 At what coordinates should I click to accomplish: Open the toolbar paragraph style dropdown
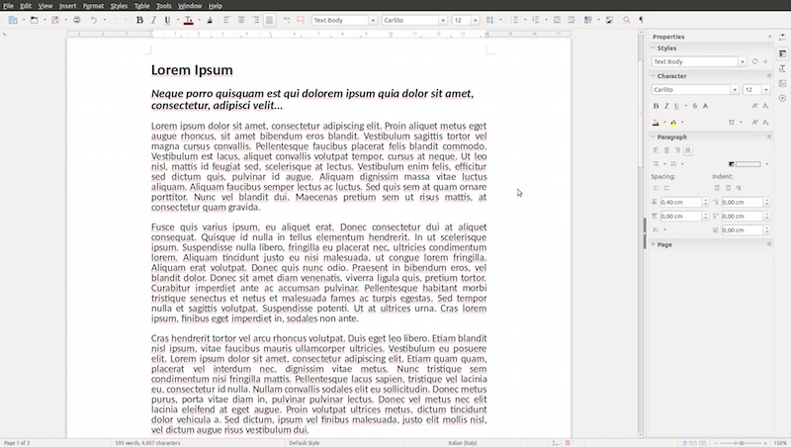[373, 20]
